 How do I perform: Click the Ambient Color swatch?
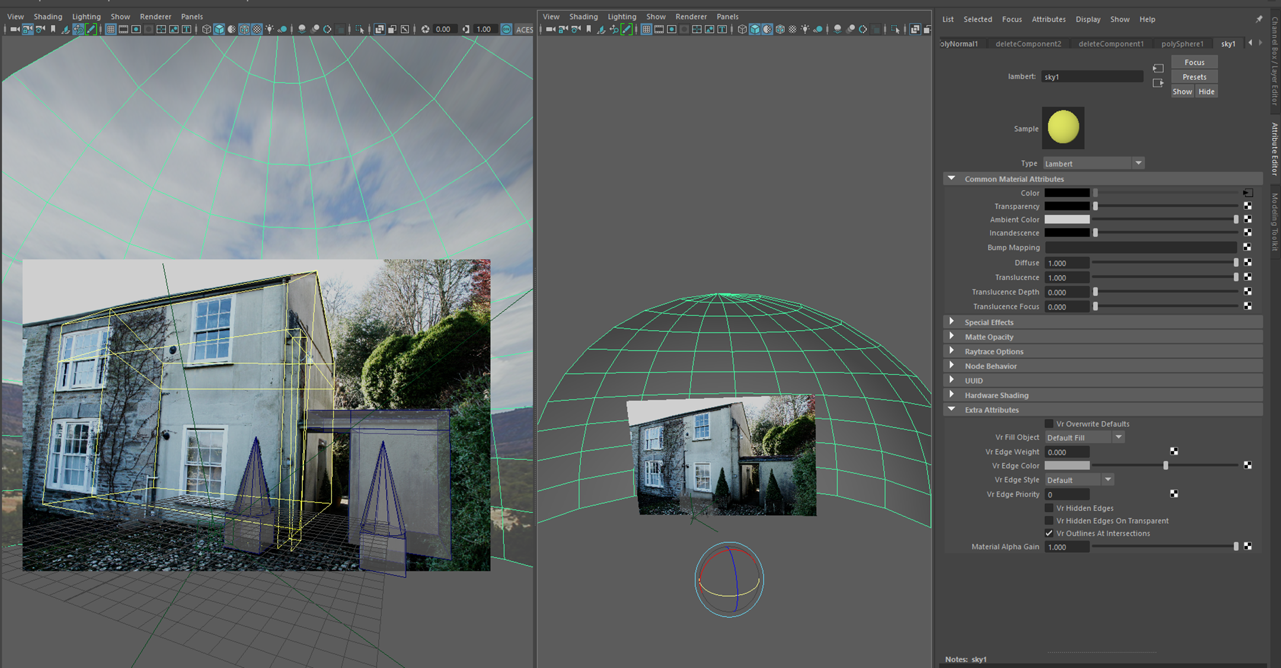1067,219
